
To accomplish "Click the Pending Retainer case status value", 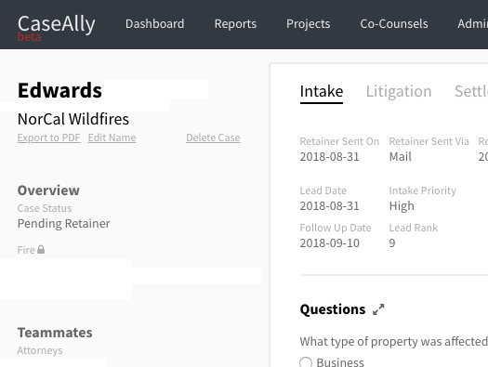I will tap(63, 224).
